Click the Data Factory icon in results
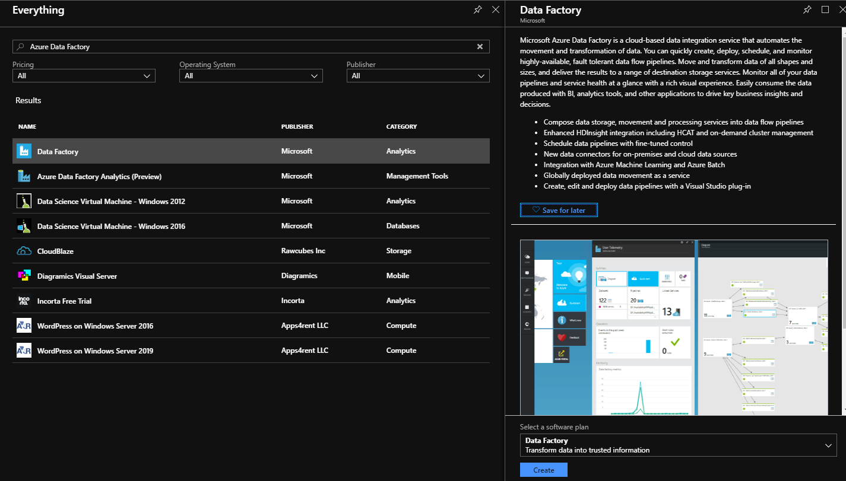Screen dimensions: 846x481 (x=24, y=151)
